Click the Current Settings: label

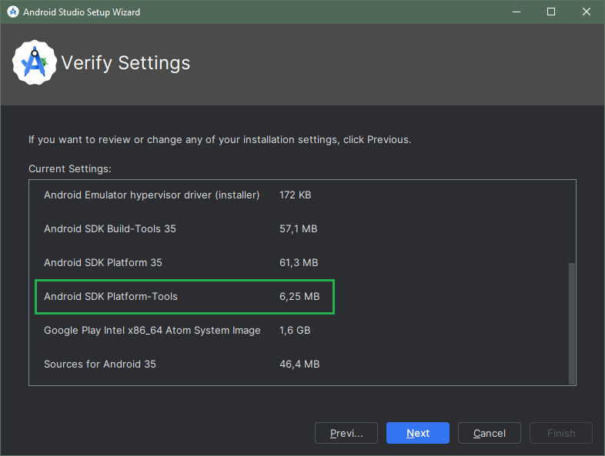[70, 169]
